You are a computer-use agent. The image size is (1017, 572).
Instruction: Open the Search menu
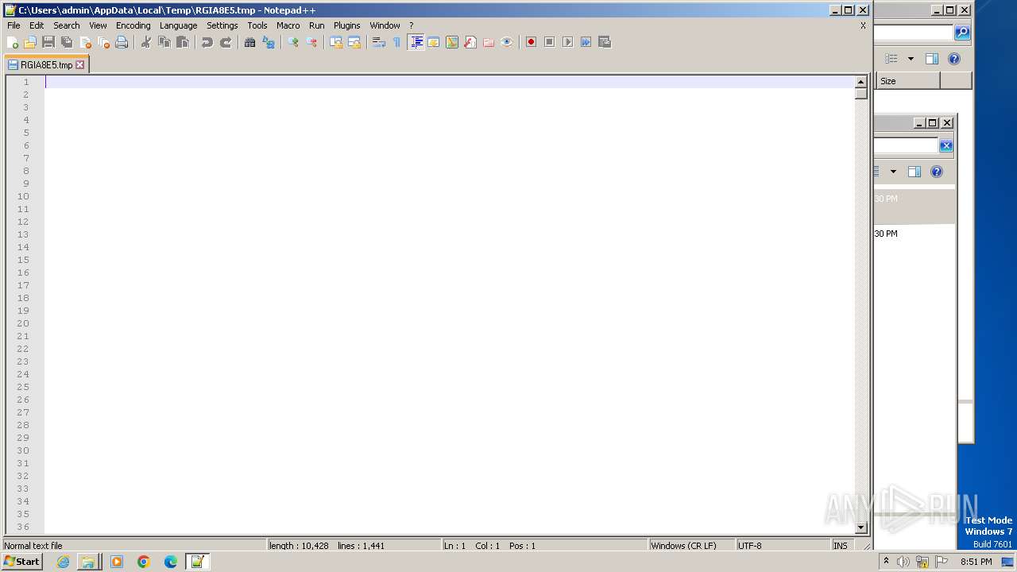67,25
